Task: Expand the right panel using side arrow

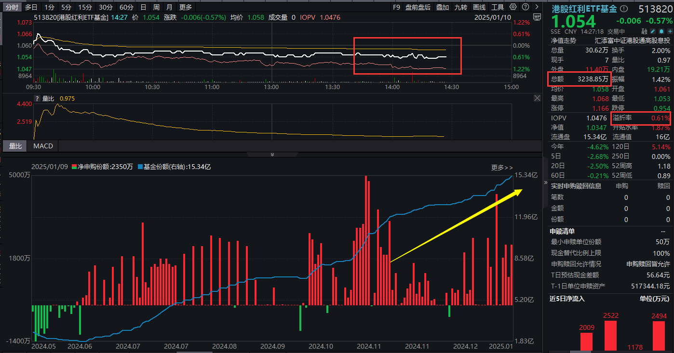Action: click(x=546, y=183)
